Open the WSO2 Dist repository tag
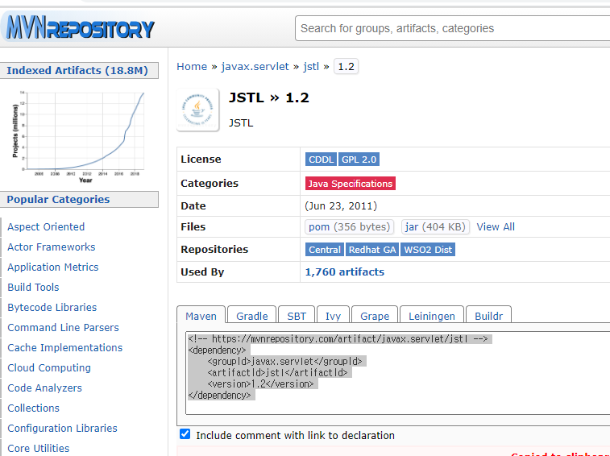The width and height of the screenshot is (610, 456). coord(428,250)
